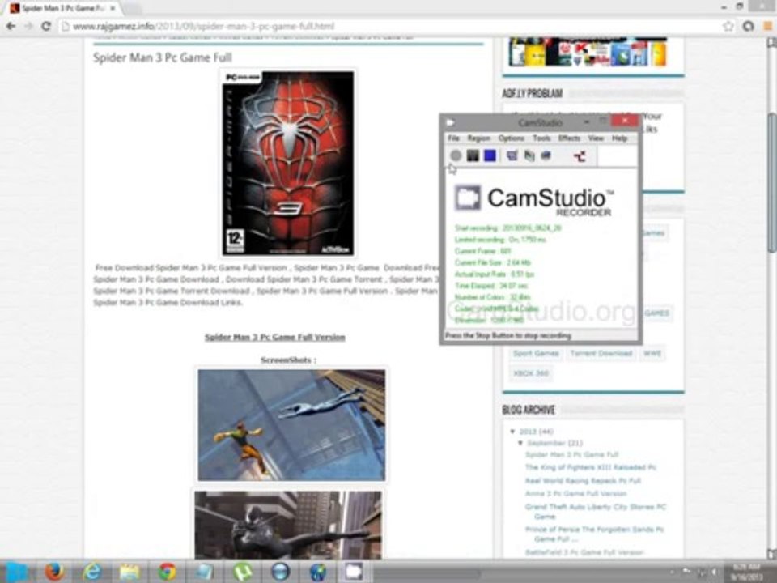Launch Firefox from the taskbar
Viewport: 777px width, 583px height.
(54, 572)
